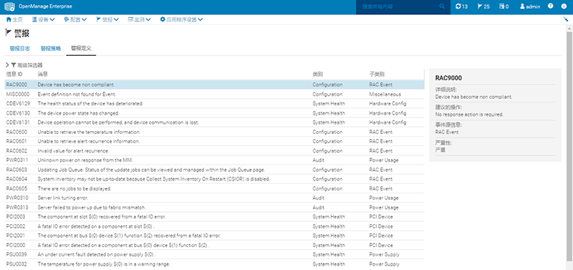This screenshot has width=573, height=270.
Task: Sort by the 类别 column header
Action: (317, 74)
